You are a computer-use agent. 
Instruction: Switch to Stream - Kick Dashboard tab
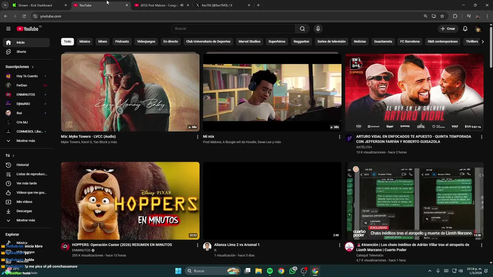click(x=40, y=5)
